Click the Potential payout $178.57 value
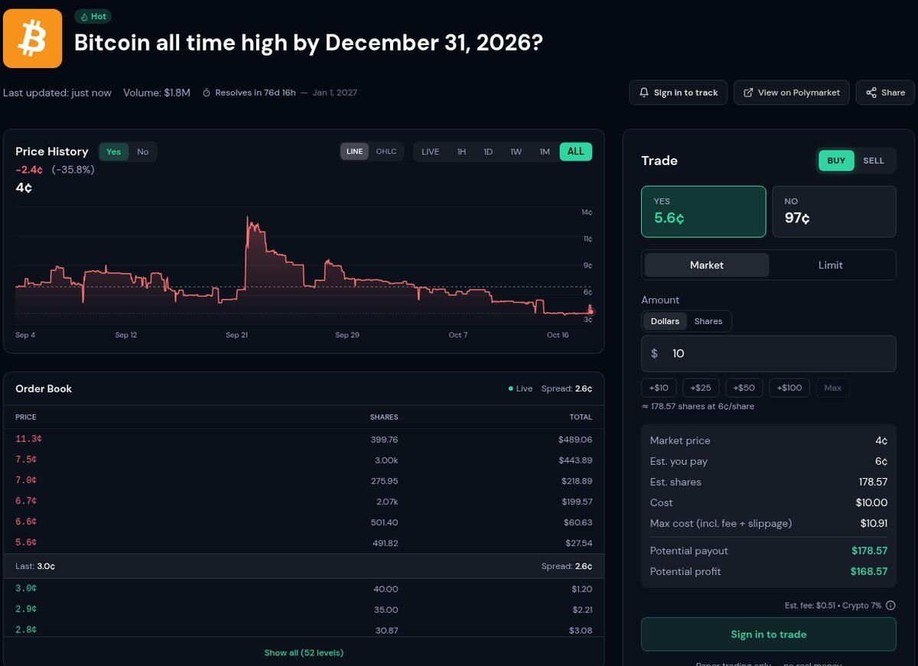The image size is (918, 666). click(869, 551)
